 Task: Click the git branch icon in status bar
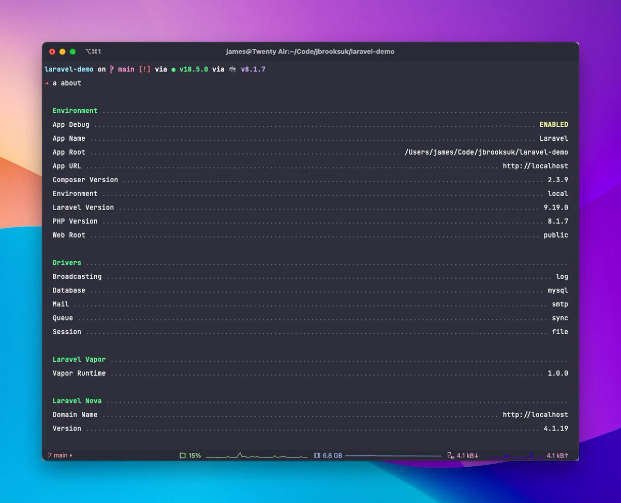click(50, 455)
